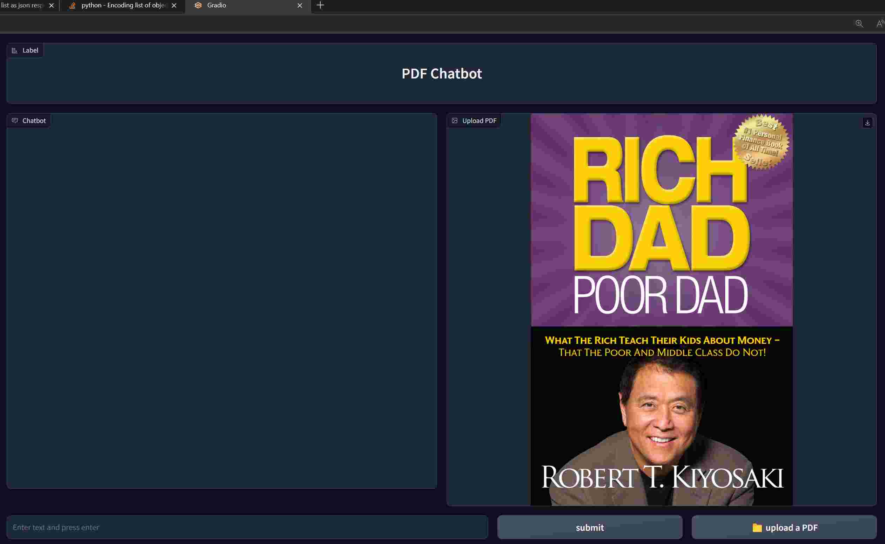Click the PDF Chatbot heading text
Viewport: 885px width, 544px height.
pyautogui.click(x=442, y=74)
